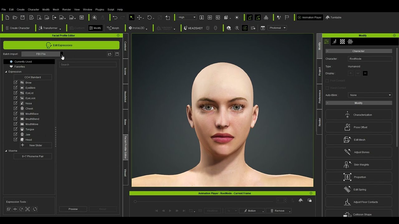Toggle the MouthBlend checkbox
Viewport: 399px width, 224px height.
tap(15, 119)
